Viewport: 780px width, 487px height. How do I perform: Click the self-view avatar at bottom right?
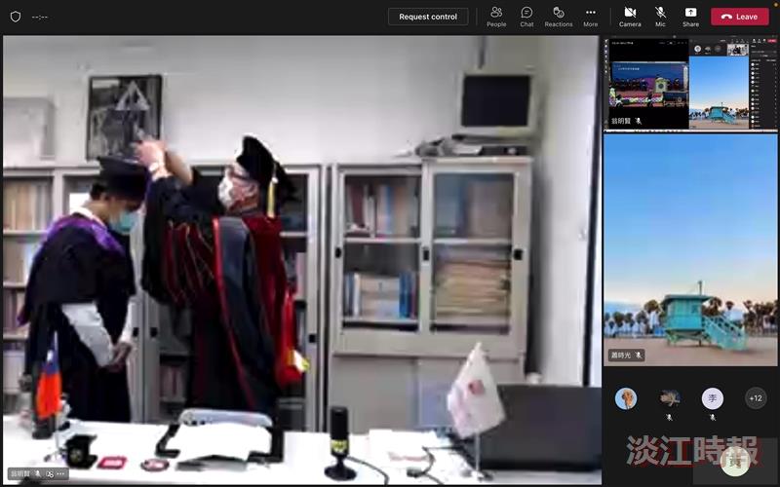pyautogui.click(x=735, y=461)
